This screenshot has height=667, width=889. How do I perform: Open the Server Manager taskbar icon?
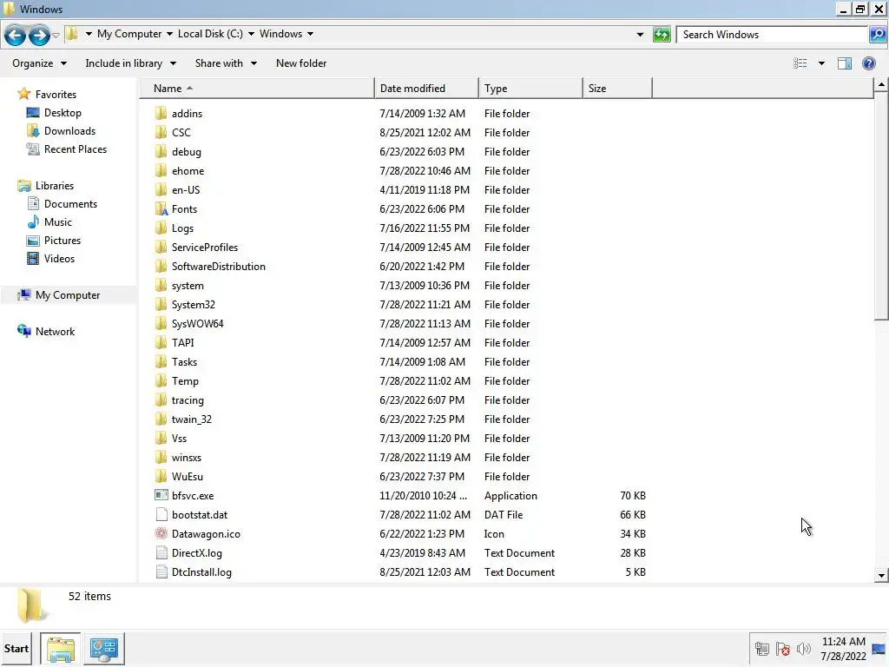[x=104, y=648]
